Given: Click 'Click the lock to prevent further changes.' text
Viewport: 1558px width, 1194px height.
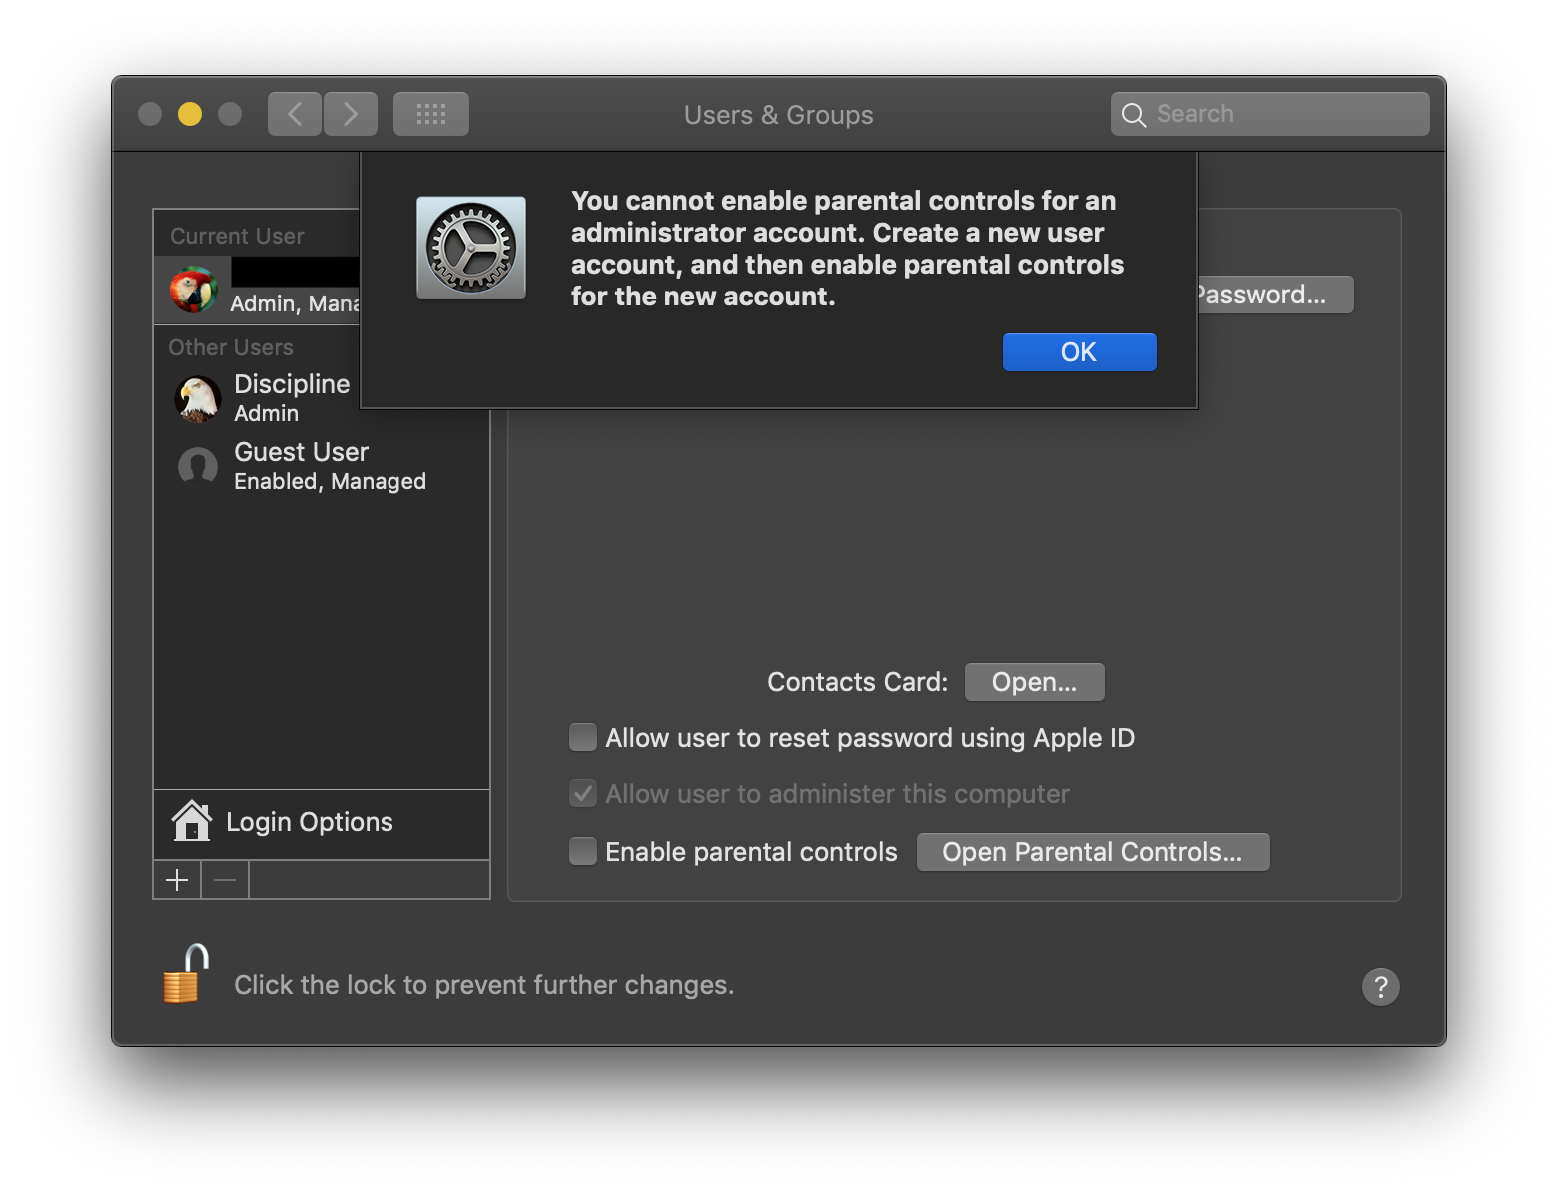Looking at the screenshot, I should click(x=484, y=985).
